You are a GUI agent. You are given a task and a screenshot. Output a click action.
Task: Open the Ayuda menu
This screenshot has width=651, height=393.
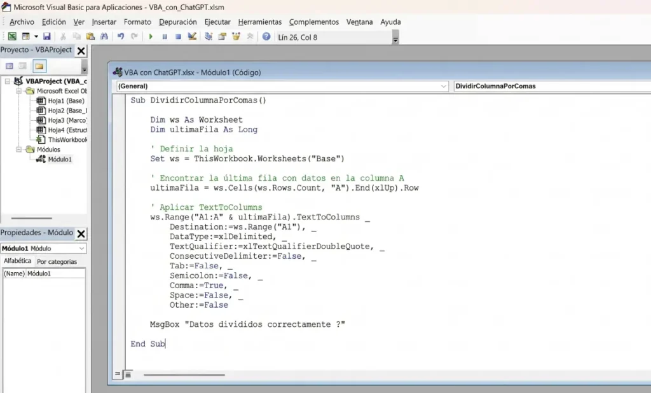[x=391, y=22]
